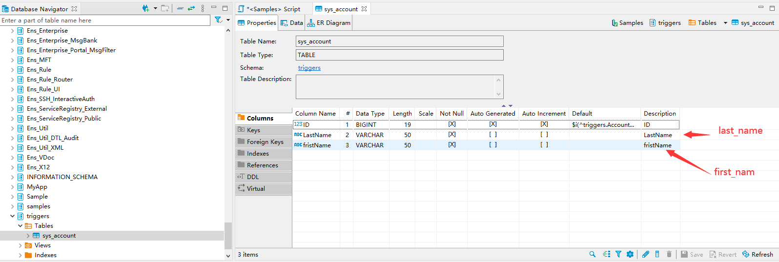Open the gear configuration icon in bottom toolbar
Image resolution: width=779 pixels, height=262 pixels.
tap(630, 254)
